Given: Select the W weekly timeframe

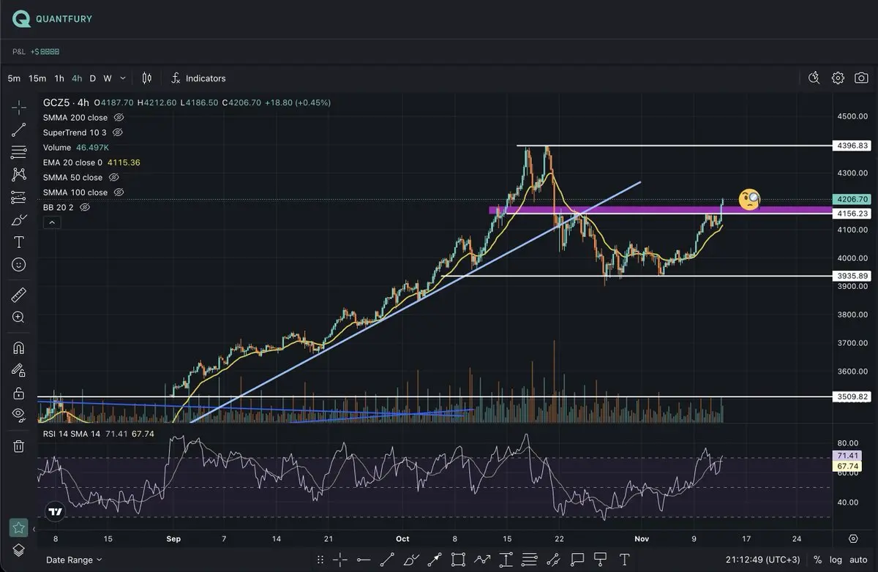Looking at the screenshot, I should pos(108,78).
